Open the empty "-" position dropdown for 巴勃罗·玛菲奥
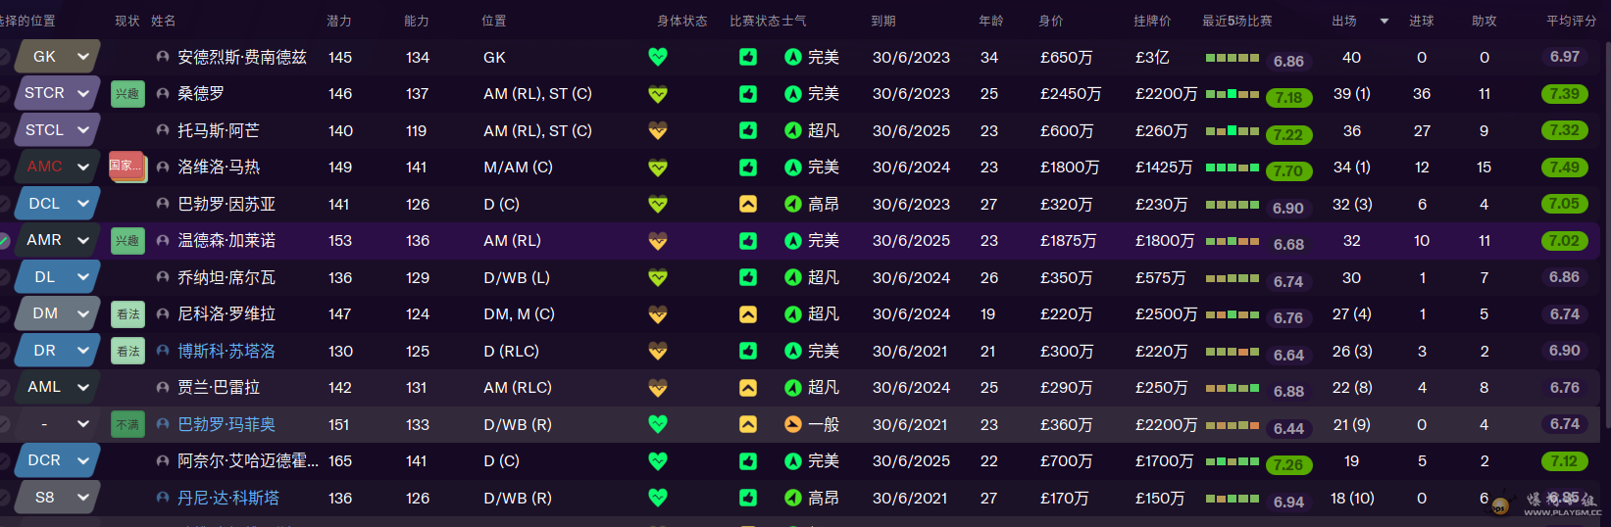Viewport: 1611px width, 527px height. [x=83, y=424]
